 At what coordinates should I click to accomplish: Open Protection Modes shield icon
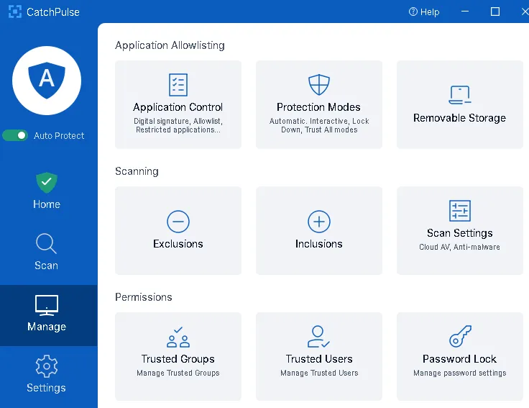click(x=319, y=85)
